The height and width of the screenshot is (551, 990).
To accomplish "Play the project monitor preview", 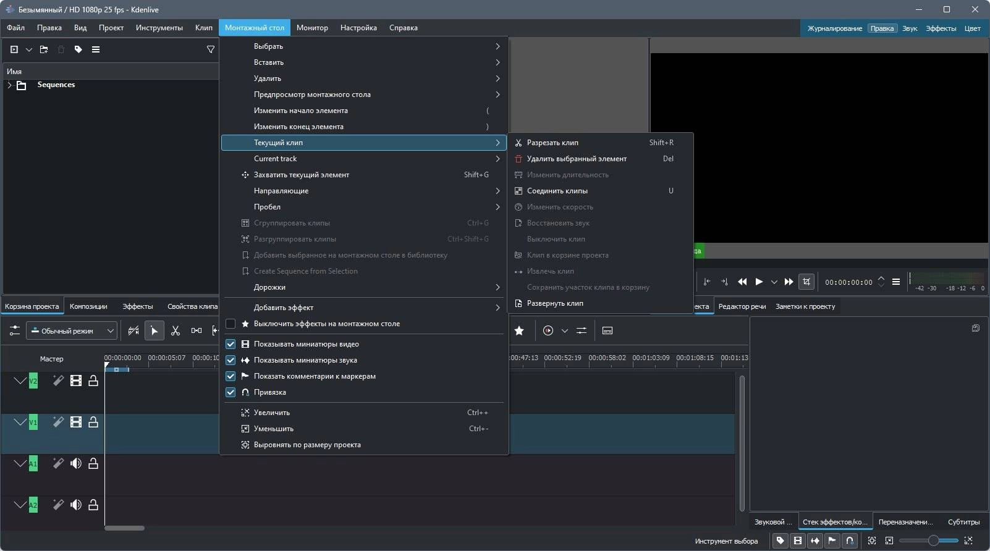I will [x=759, y=282].
